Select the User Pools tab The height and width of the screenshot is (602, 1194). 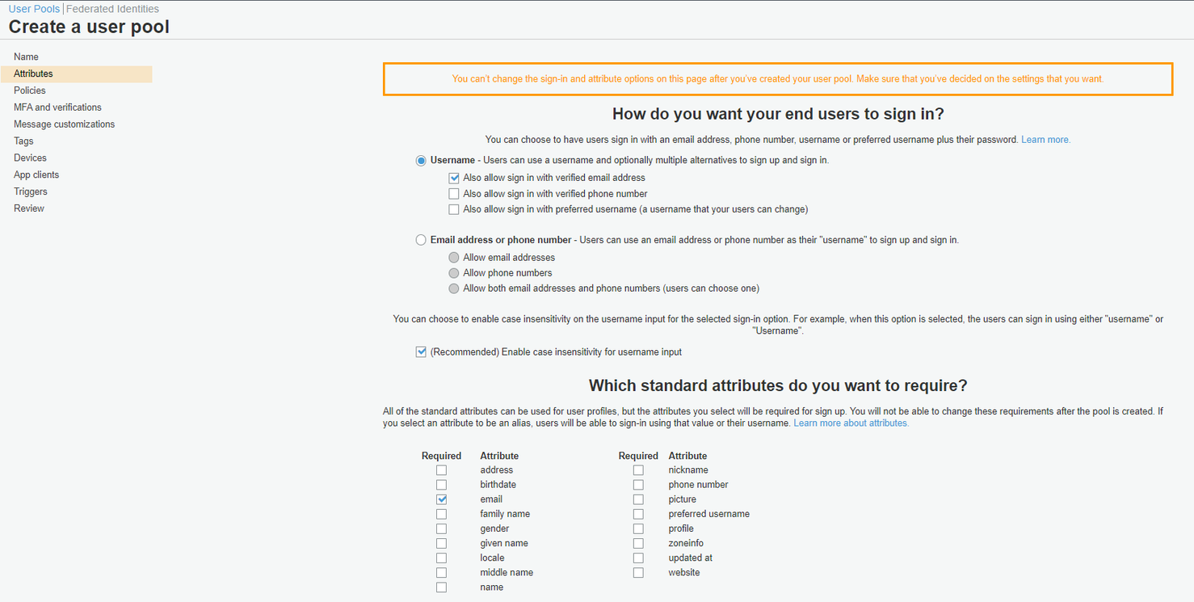click(33, 9)
